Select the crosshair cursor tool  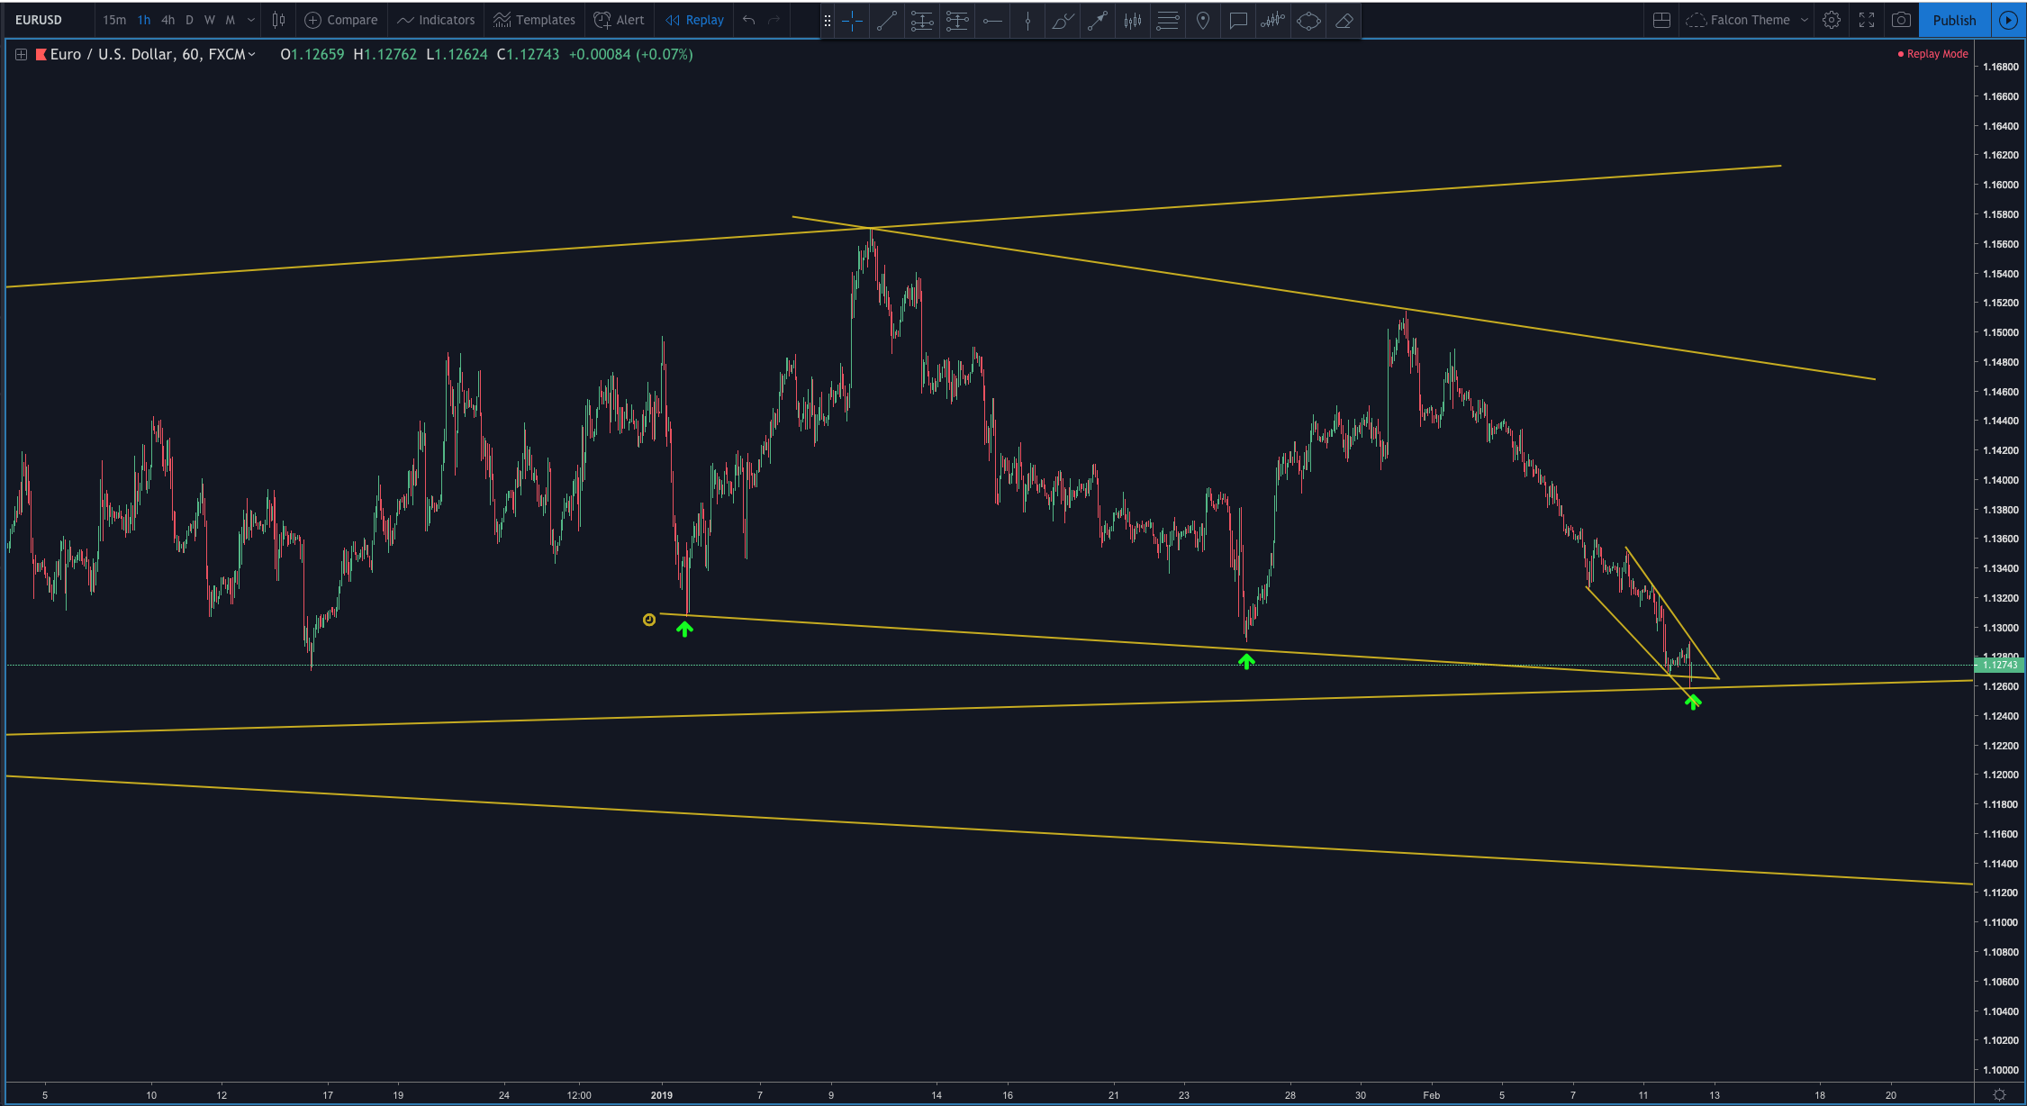[x=852, y=21]
